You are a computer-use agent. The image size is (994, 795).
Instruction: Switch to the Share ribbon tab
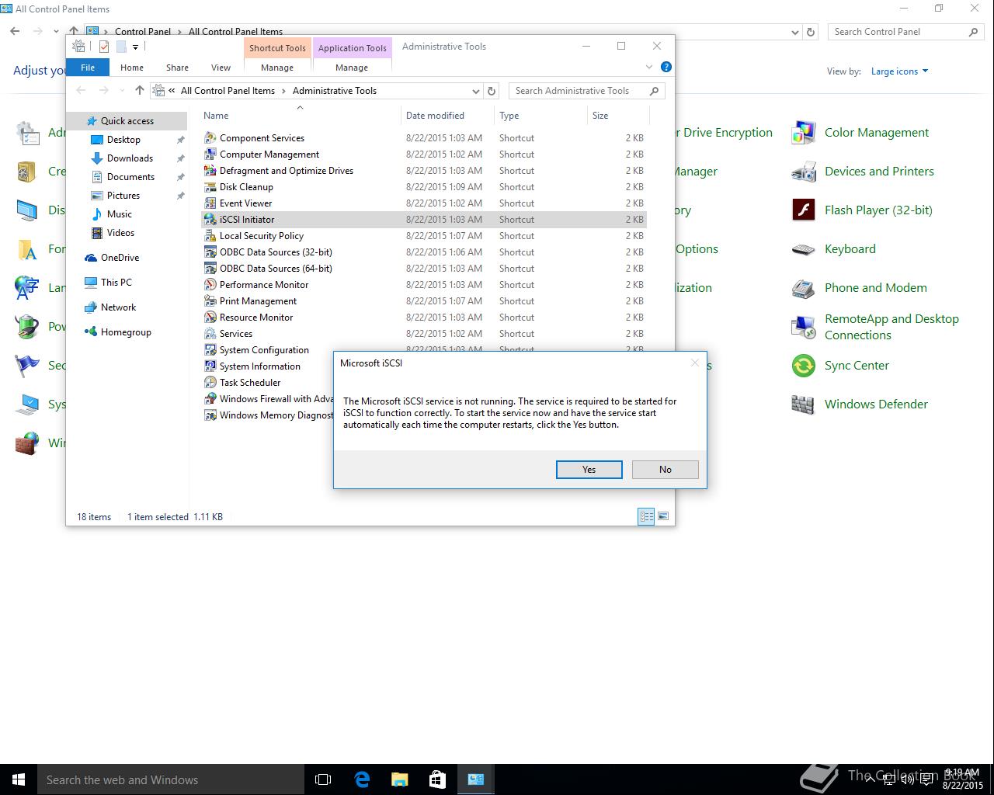pos(177,68)
